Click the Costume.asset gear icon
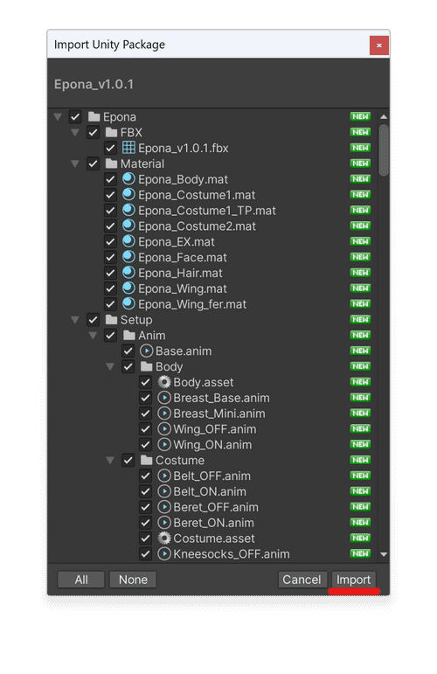437x674 pixels. click(164, 539)
